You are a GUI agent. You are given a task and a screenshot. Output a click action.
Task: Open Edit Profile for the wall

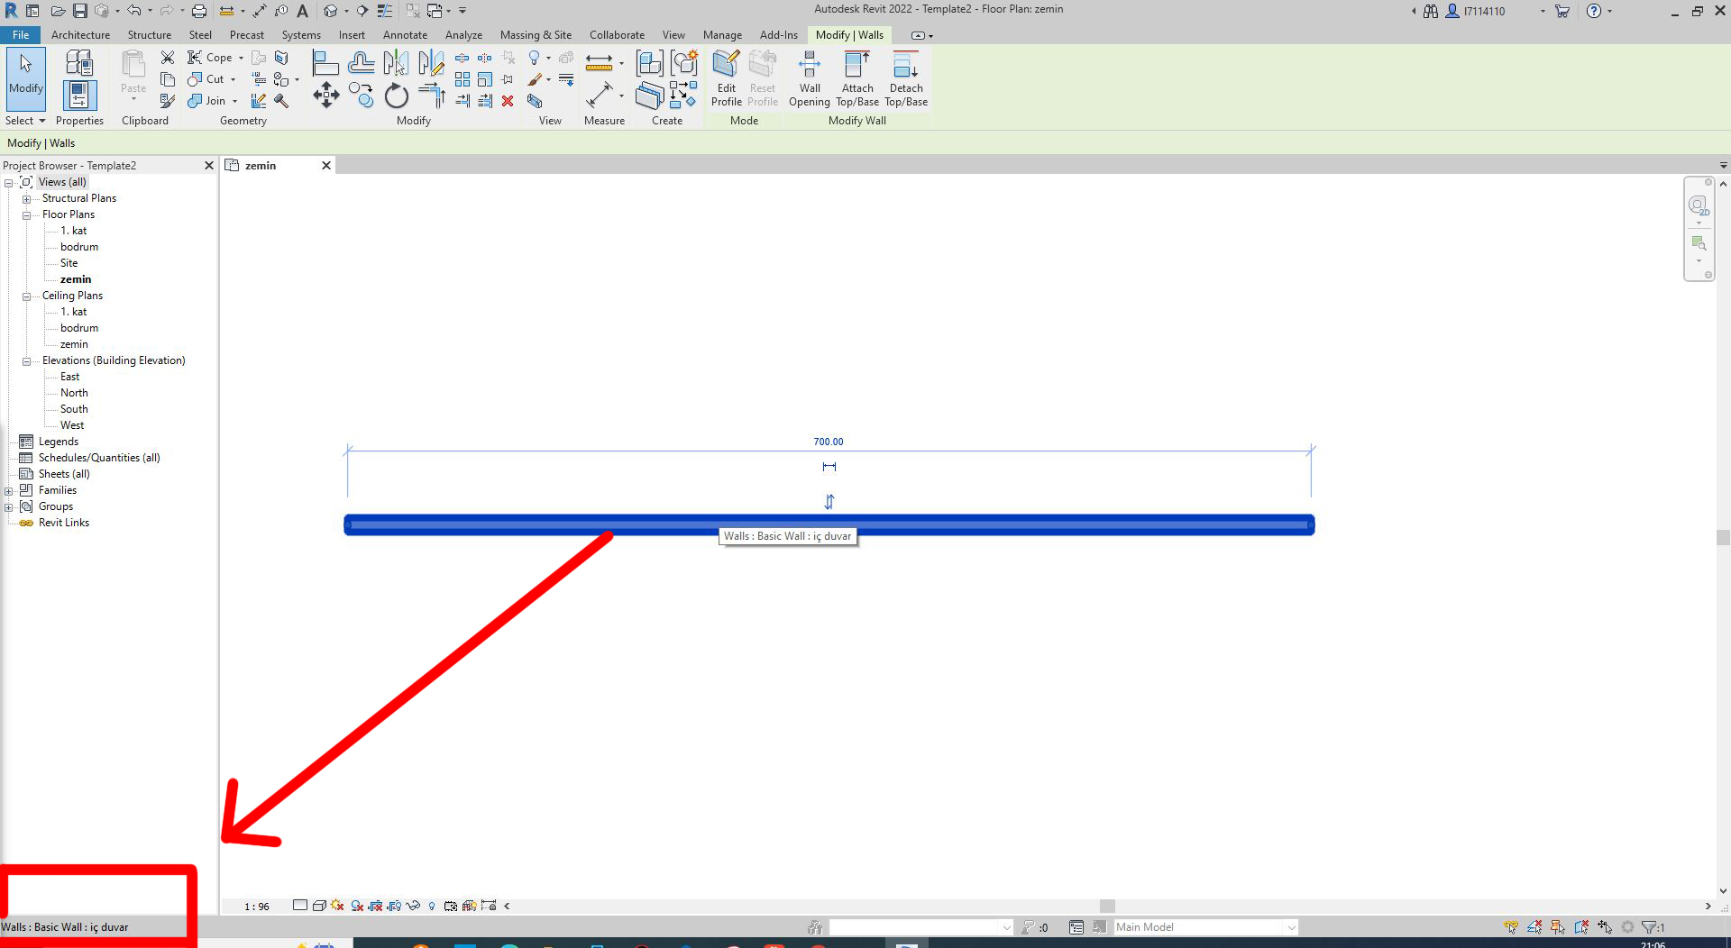coord(727,78)
